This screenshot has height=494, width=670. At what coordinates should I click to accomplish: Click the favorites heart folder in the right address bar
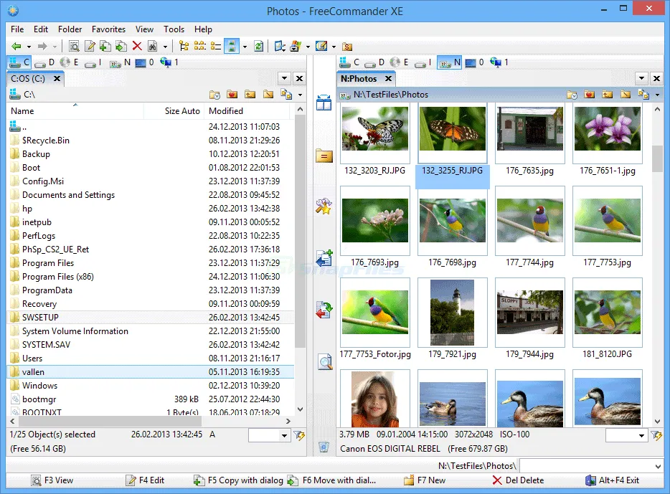click(589, 95)
